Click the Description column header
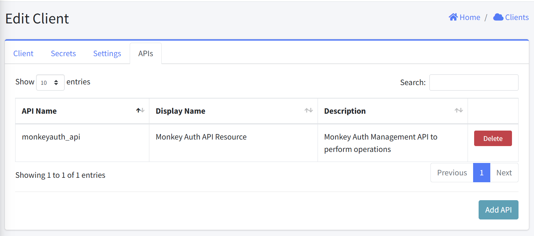Viewport: 534px width, 236px height. [393, 111]
